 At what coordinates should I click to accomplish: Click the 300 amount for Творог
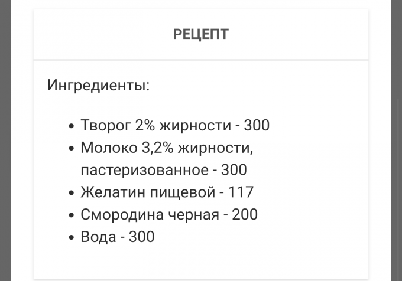(x=257, y=125)
